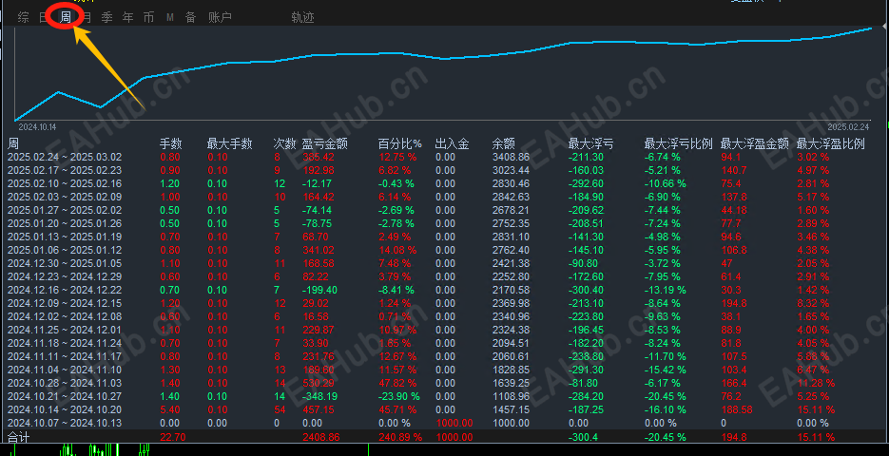The height and width of the screenshot is (456, 889).
Task: Select row 2024.12.09 ~ 2024.12.15
Action: [445, 303]
